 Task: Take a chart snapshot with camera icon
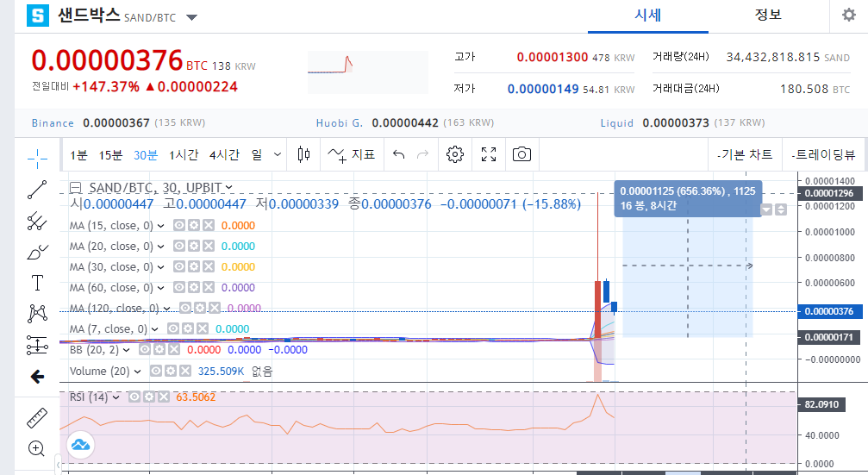click(521, 154)
